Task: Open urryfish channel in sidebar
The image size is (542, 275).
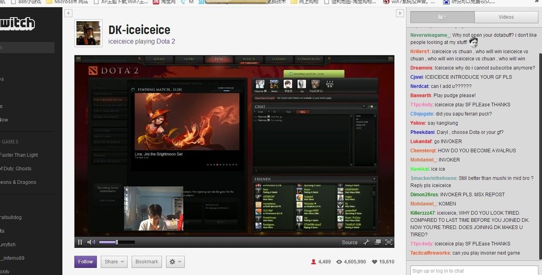Action: (8, 245)
